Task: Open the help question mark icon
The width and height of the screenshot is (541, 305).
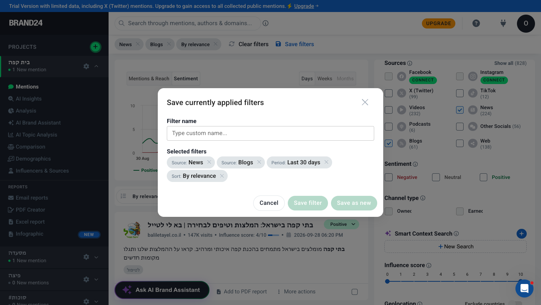Action: click(476, 23)
